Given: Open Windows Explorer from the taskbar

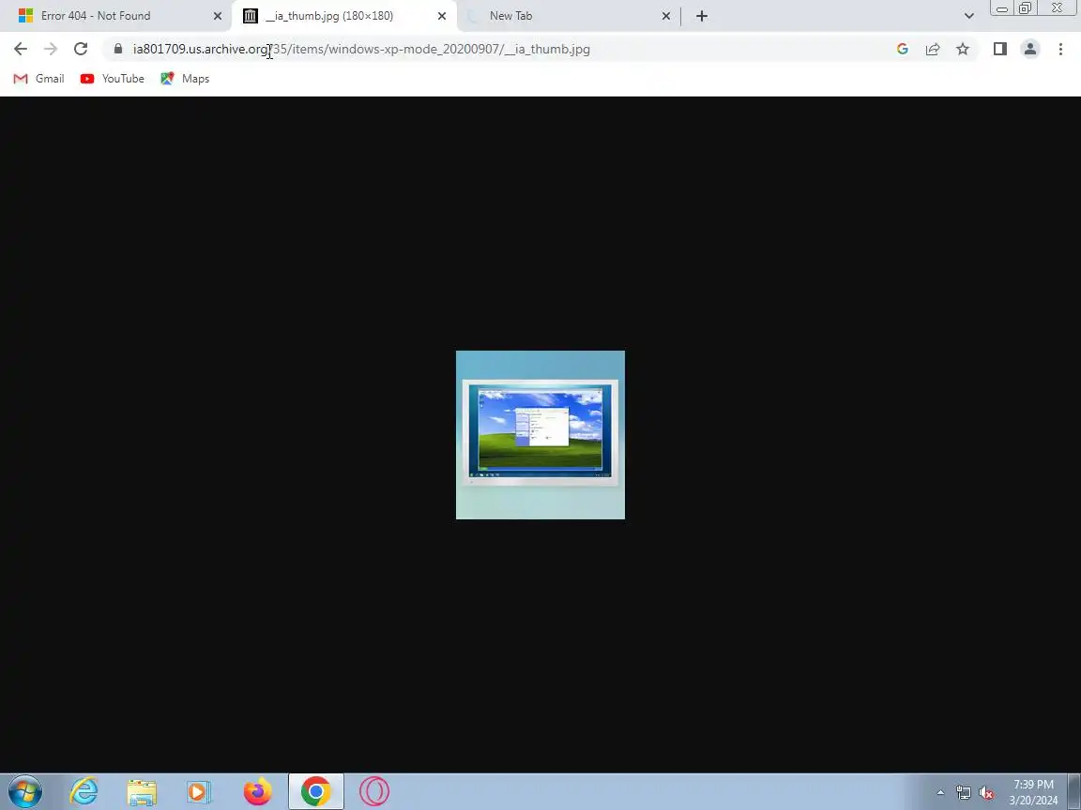Looking at the screenshot, I should [142, 791].
